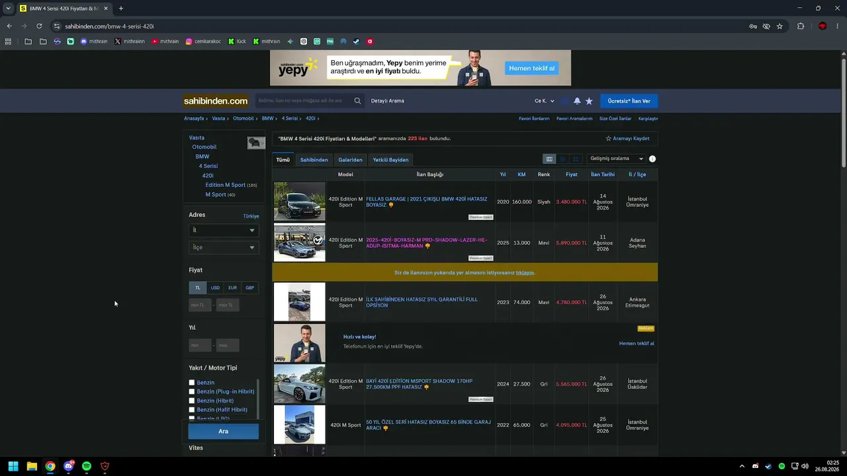The height and width of the screenshot is (476, 847).
Task: Open the browser extensions puzzle icon
Action: tap(801, 26)
